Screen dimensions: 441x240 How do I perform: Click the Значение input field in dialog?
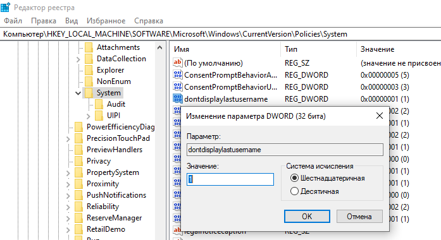(x=230, y=179)
